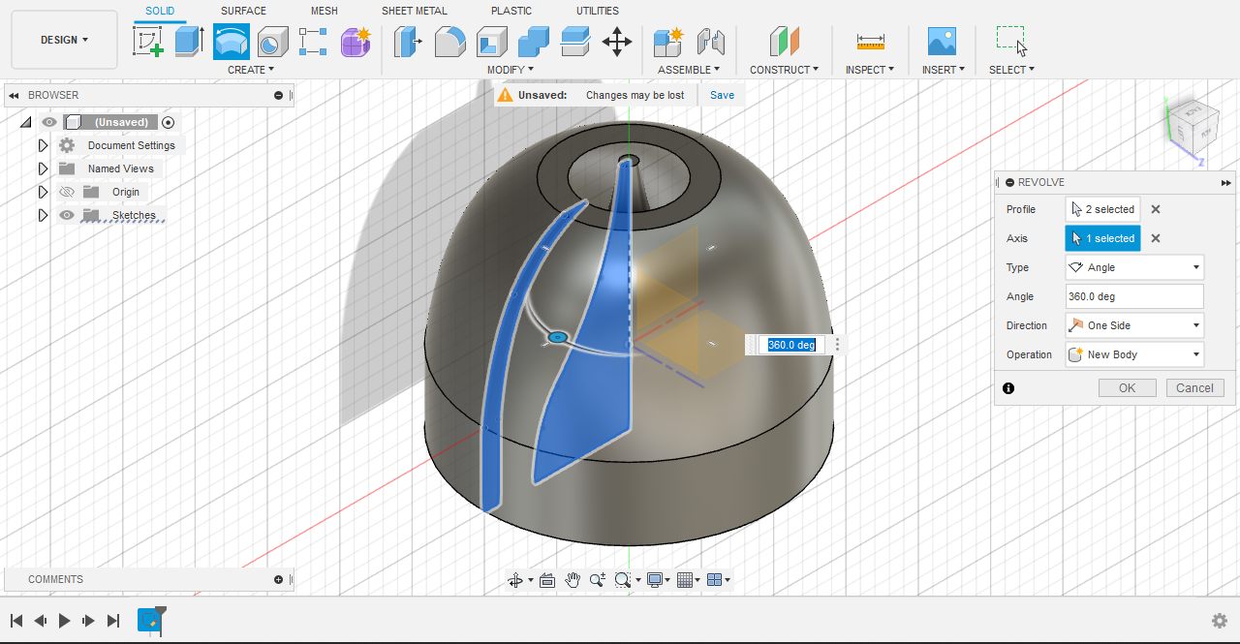Open the MODIFY menu
1240x644 pixels.
point(510,70)
